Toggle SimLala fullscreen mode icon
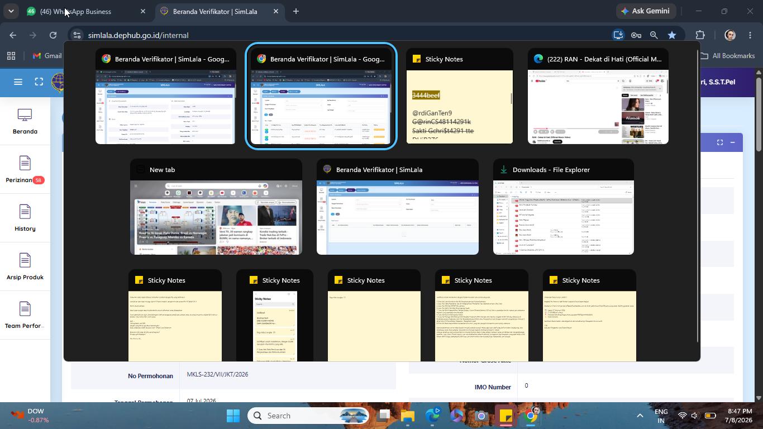 [x=39, y=82]
